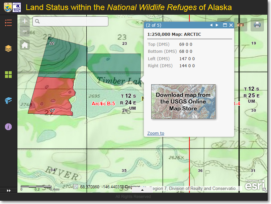271x204 pixels.
Task: Close the ARCTIC map popup
Action: pyautogui.click(x=231, y=25)
